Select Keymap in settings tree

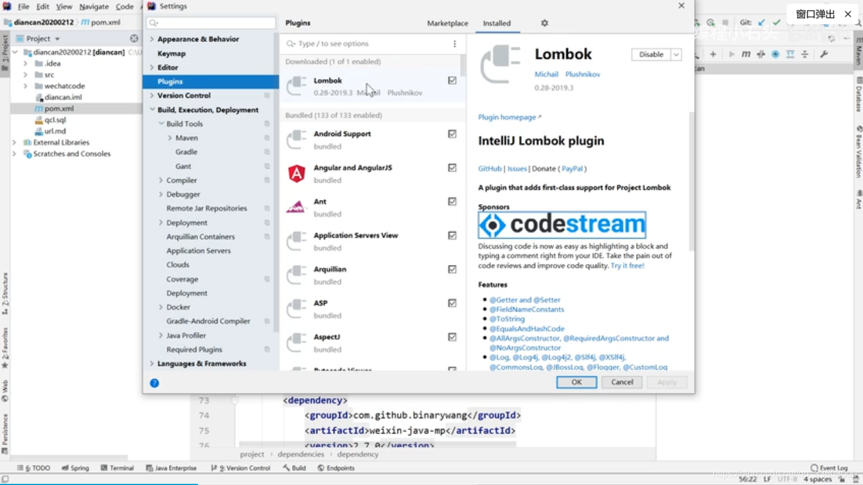pos(171,53)
